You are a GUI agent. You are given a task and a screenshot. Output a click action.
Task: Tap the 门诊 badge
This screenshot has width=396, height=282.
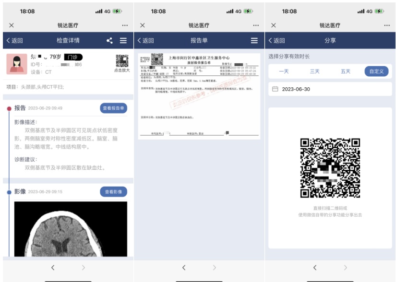point(73,57)
